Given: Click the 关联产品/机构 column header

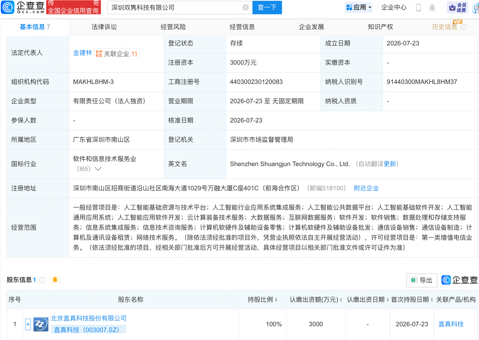Looking at the screenshot, I should tap(456, 300).
